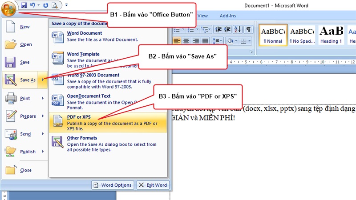
Task: Expand the Save As submenu arrow
Action: click(43, 80)
